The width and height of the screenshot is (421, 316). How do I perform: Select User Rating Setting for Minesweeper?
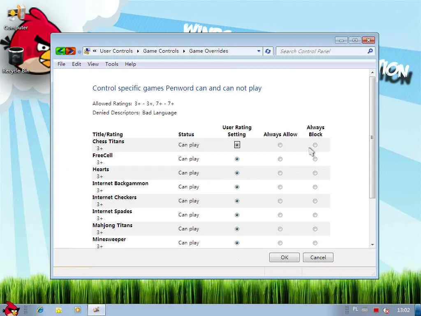tap(237, 243)
